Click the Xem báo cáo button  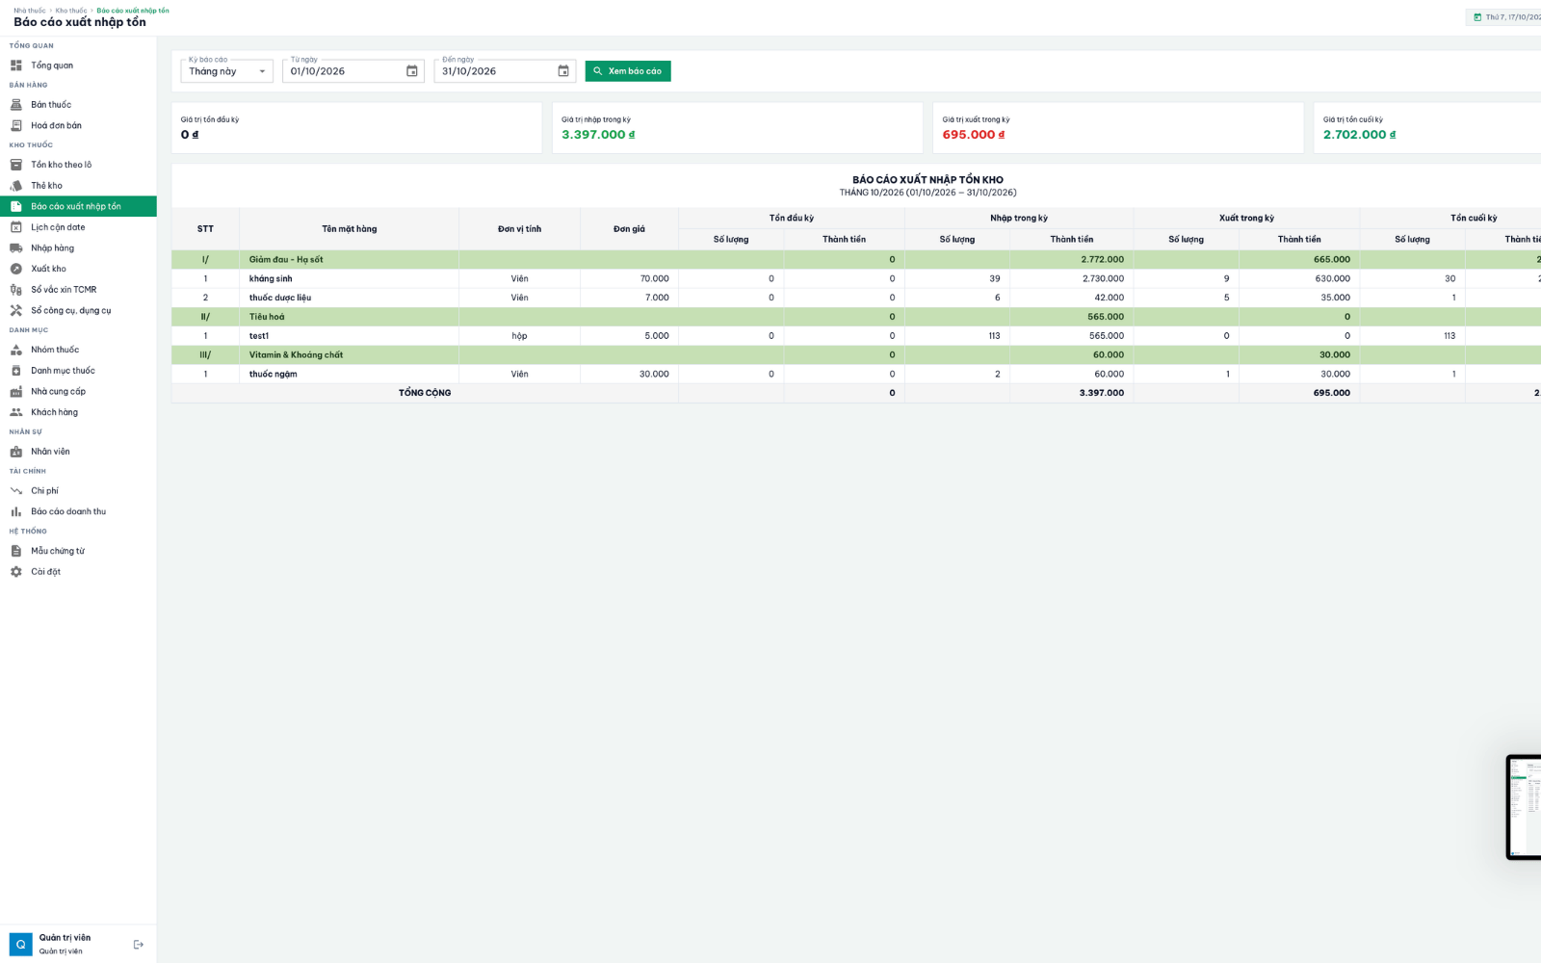pos(628,71)
